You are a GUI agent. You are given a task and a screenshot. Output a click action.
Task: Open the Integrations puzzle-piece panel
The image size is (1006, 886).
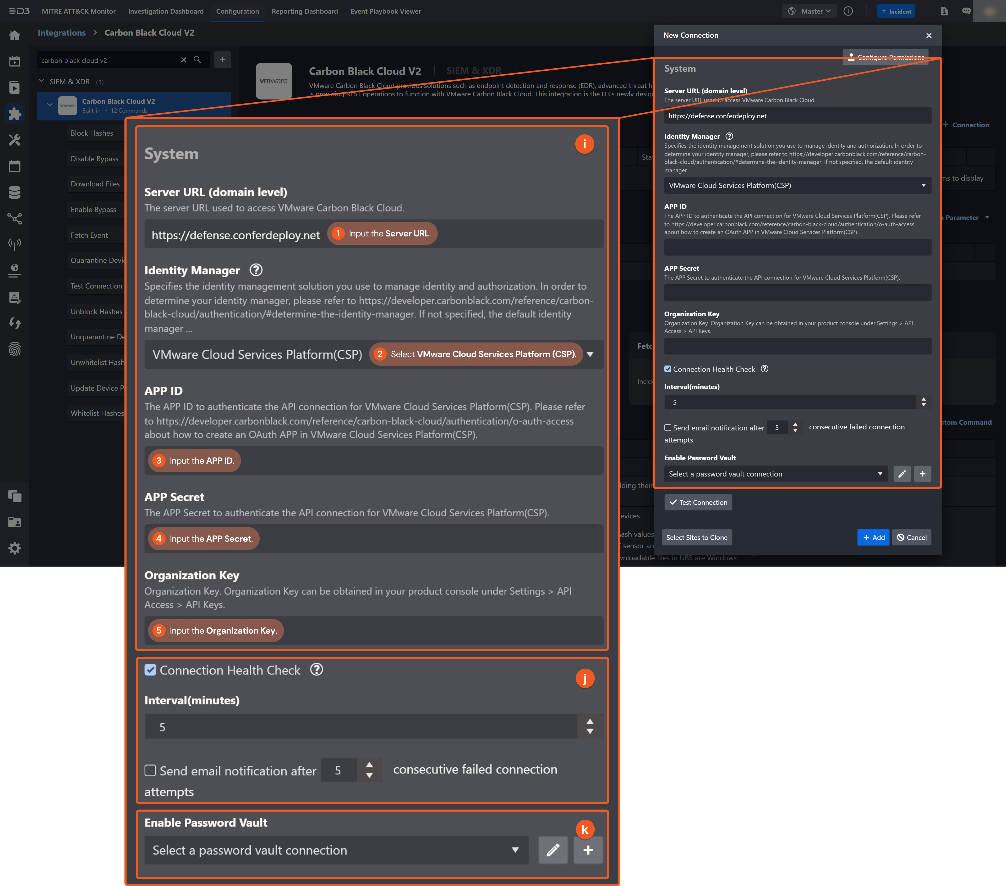click(15, 114)
